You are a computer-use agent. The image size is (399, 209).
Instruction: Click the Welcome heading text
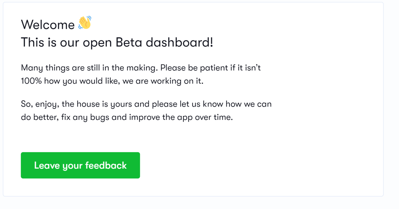(48, 25)
